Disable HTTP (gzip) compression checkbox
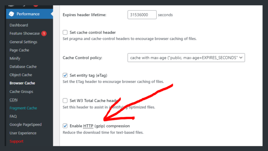Image resolution: width=268 pixels, height=151 pixels. pos(65,126)
